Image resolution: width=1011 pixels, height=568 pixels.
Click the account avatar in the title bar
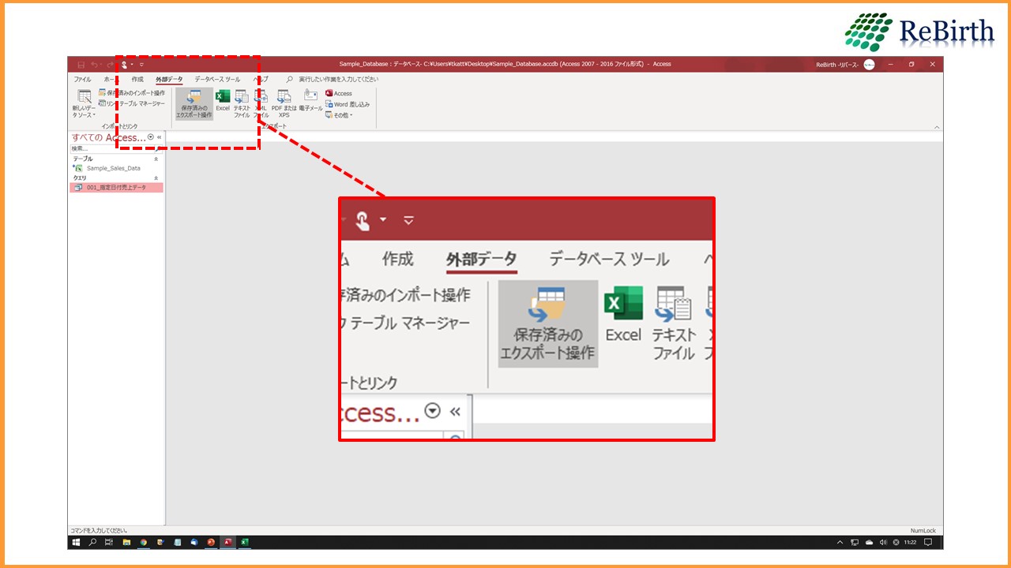pyautogui.click(x=869, y=65)
